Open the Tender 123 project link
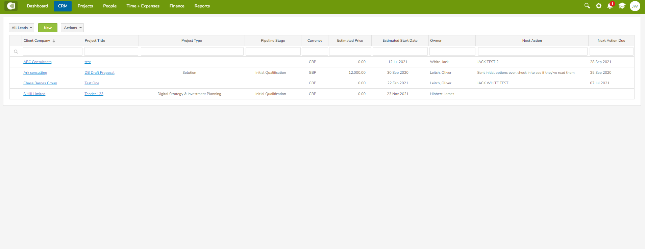The width and height of the screenshot is (645, 249). click(94, 94)
